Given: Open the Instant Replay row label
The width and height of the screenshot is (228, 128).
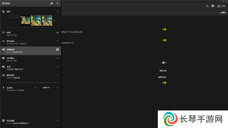Looking at the screenshot, I should (x=11, y=41).
